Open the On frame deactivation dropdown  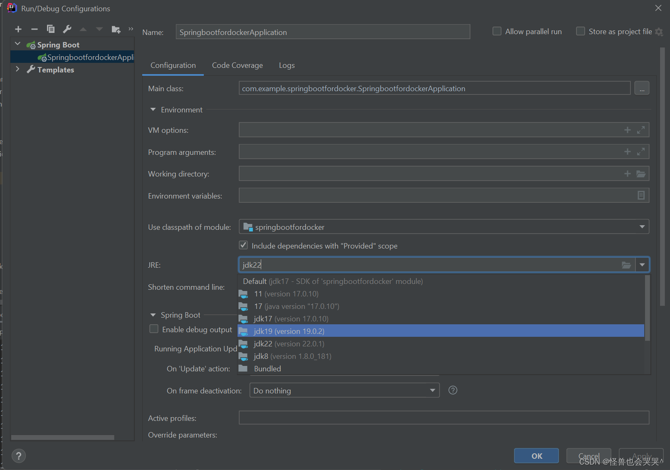point(433,390)
